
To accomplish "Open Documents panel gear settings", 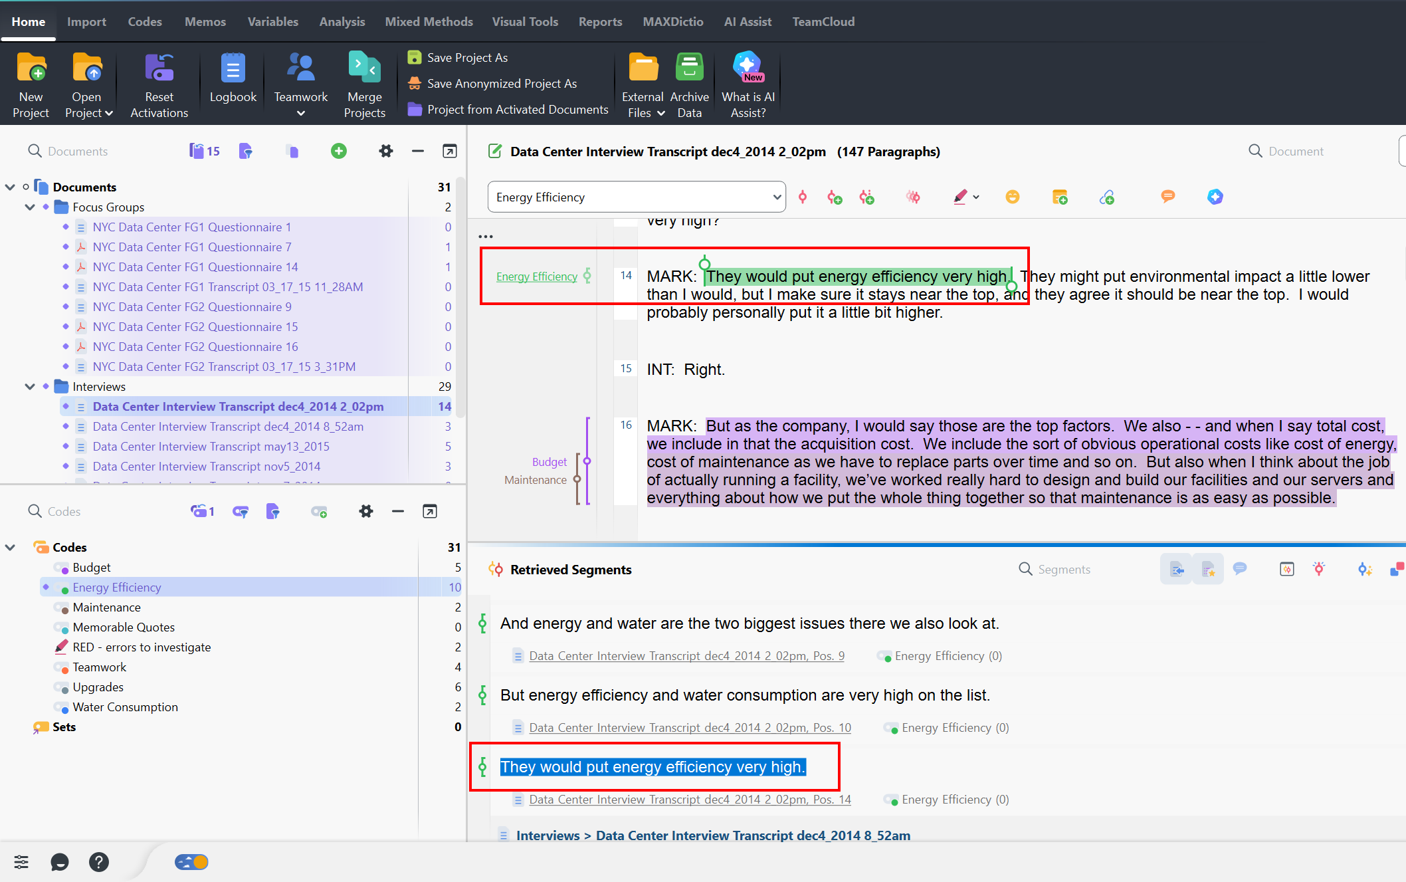I will point(386,151).
